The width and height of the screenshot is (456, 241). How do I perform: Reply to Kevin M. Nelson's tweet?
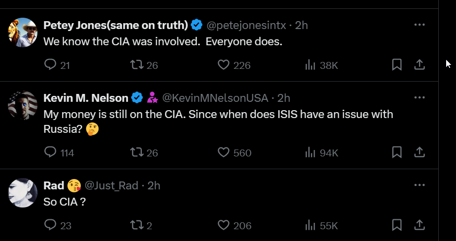tap(50, 152)
